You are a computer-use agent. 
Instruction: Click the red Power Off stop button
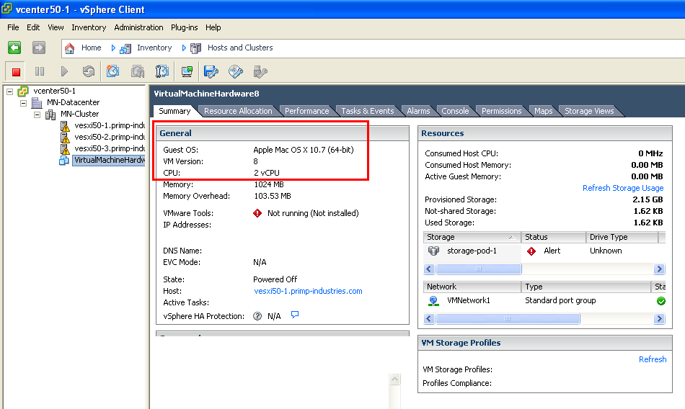[x=16, y=71]
